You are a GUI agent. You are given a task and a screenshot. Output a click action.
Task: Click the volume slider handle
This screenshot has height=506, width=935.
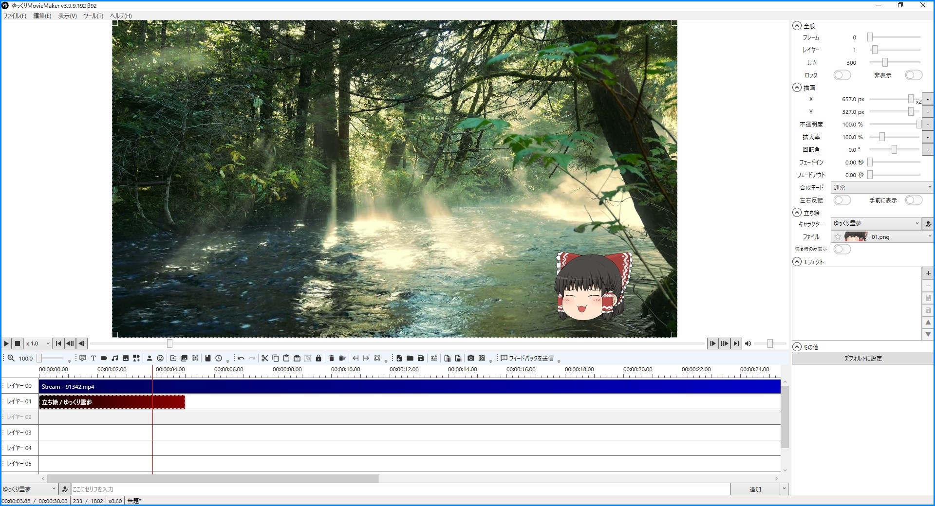click(770, 343)
